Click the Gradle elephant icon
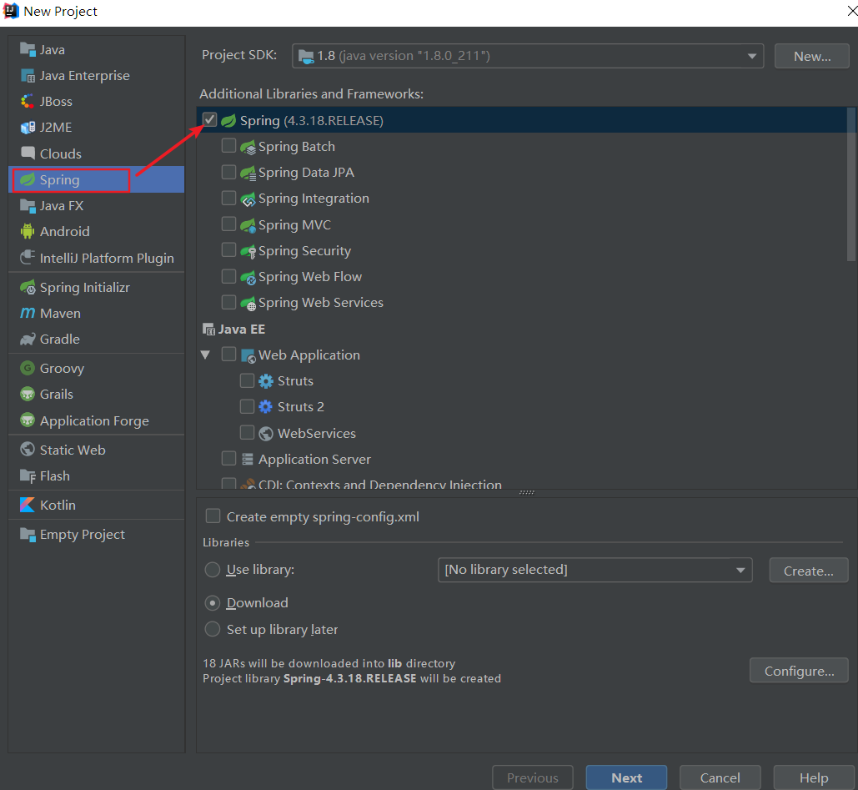The image size is (858, 790). point(28,340)
